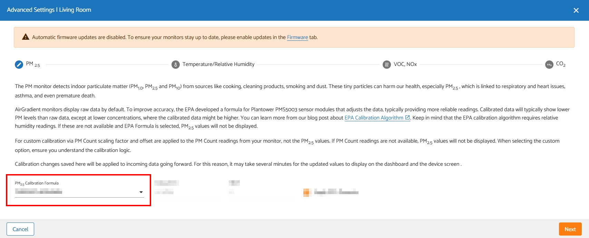
Task: Jump to the VOC, NOx step
Action: click(405, 64)
